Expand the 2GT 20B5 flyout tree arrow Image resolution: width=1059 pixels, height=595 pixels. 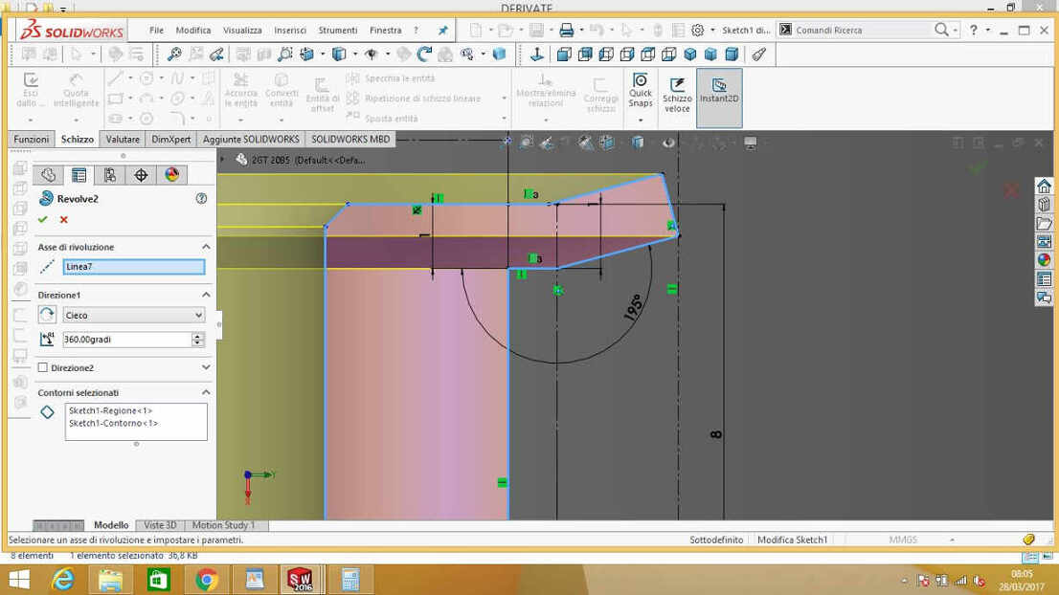click(x=222, y=160)
